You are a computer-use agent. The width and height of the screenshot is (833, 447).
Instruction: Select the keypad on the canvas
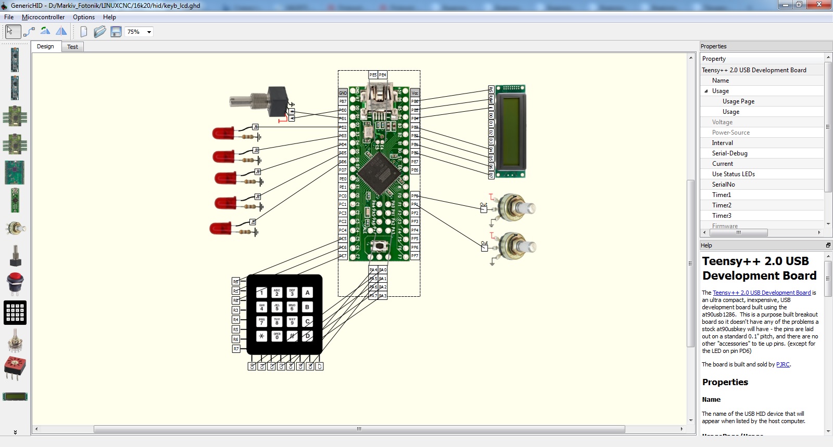point(284,314)
